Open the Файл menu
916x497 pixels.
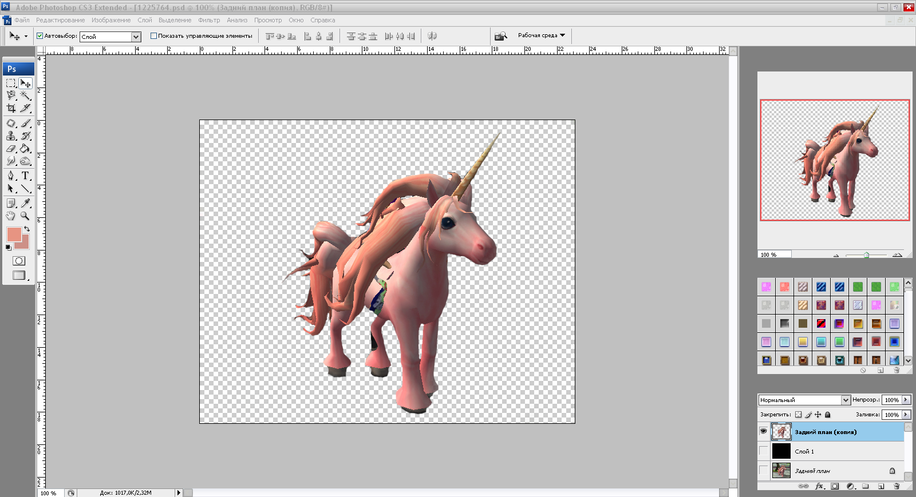pos(22,20)
